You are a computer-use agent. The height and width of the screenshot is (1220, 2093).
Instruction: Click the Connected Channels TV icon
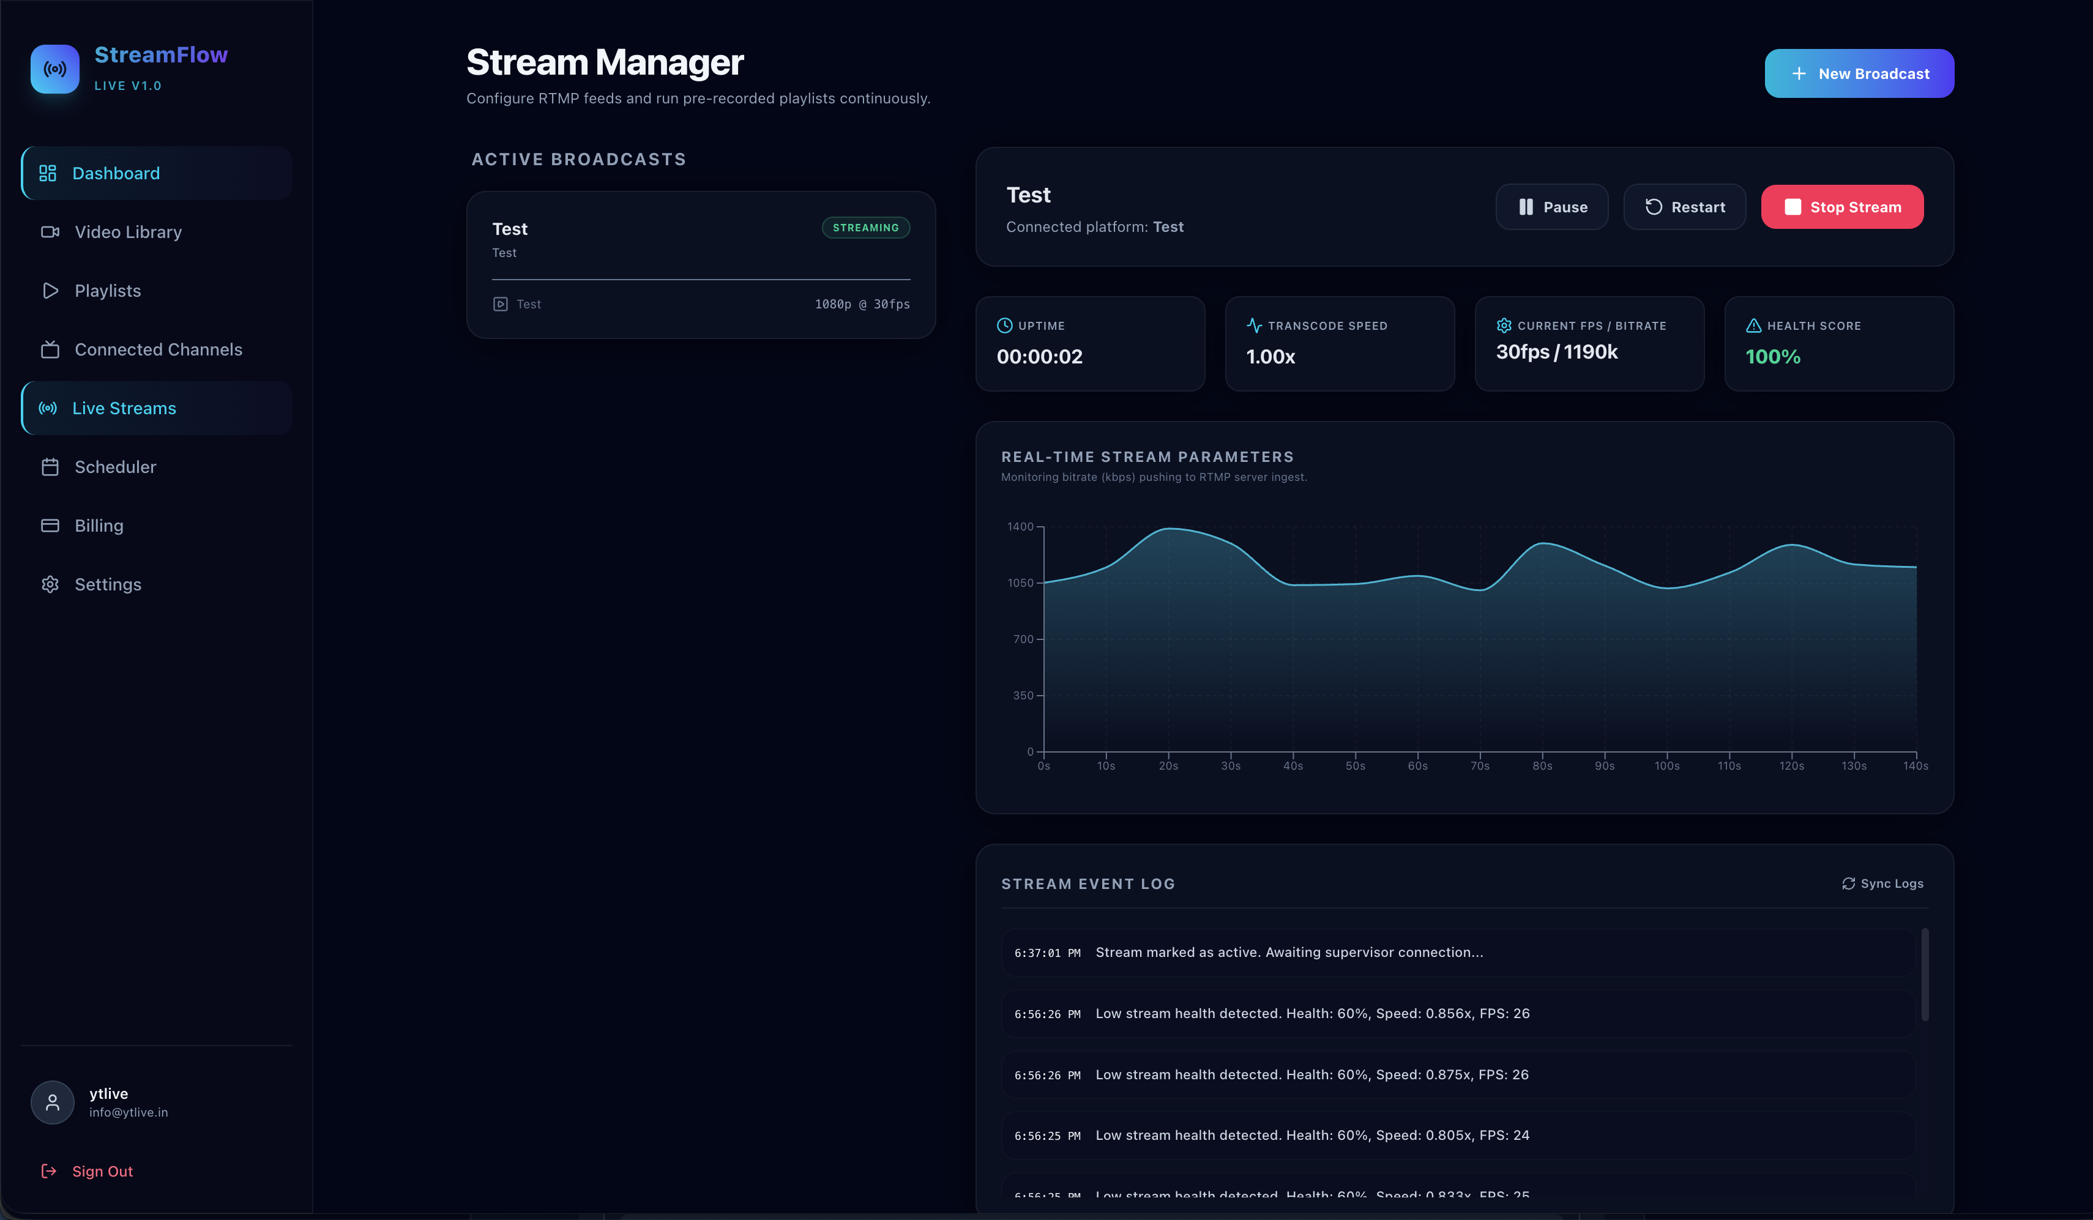point(50,349)
